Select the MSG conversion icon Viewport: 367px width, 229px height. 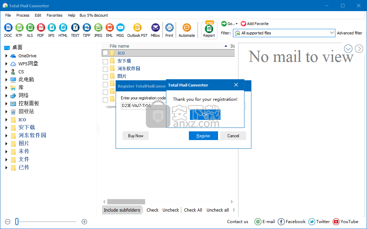click(120, 28)
